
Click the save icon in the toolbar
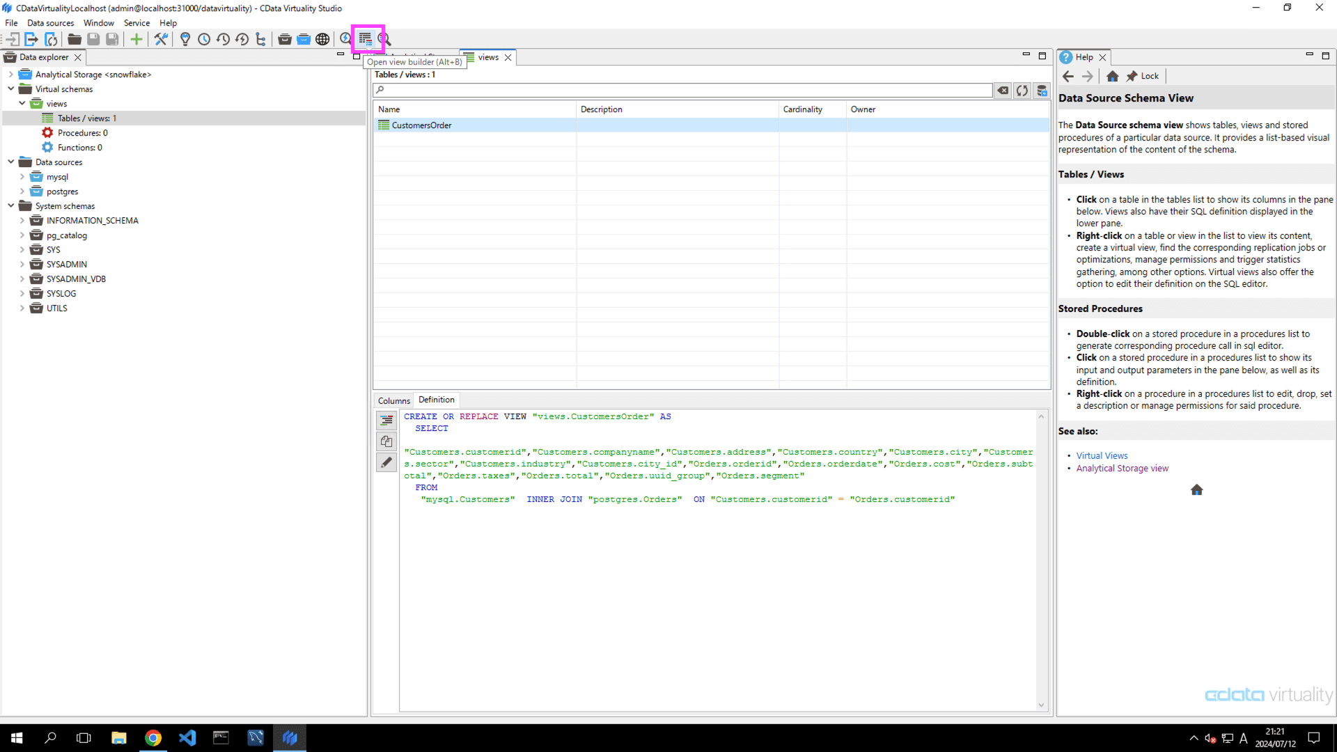[93, 39]
